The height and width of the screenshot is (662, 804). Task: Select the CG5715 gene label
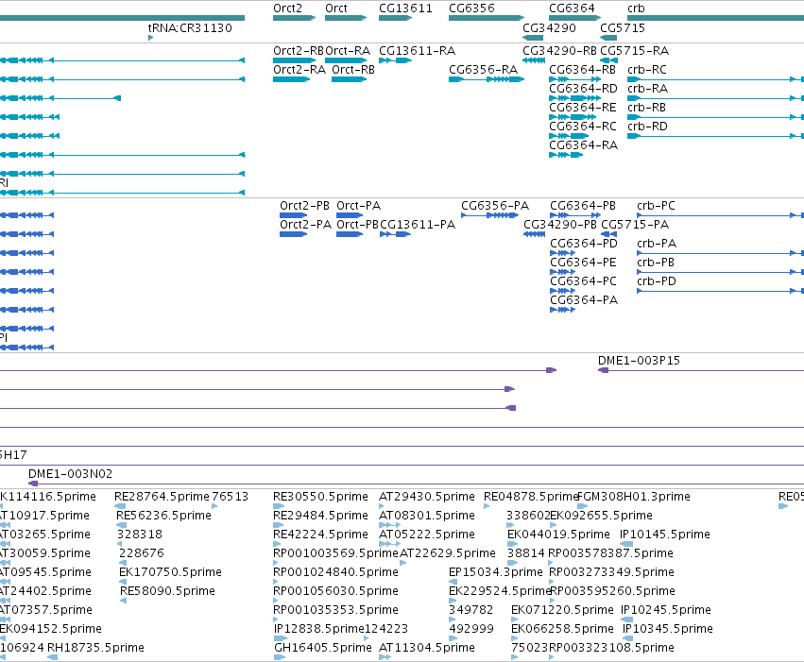click(x=623, y=27)
